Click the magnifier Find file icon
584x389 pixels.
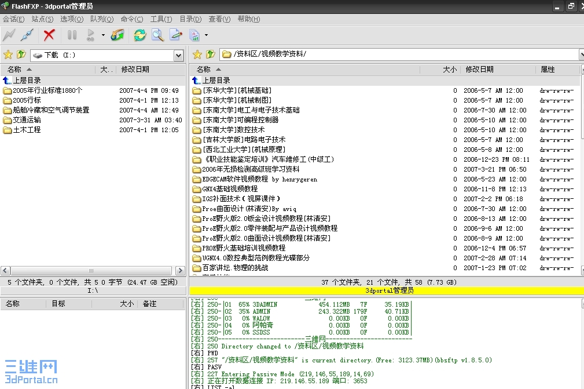[x=157, y=35]
